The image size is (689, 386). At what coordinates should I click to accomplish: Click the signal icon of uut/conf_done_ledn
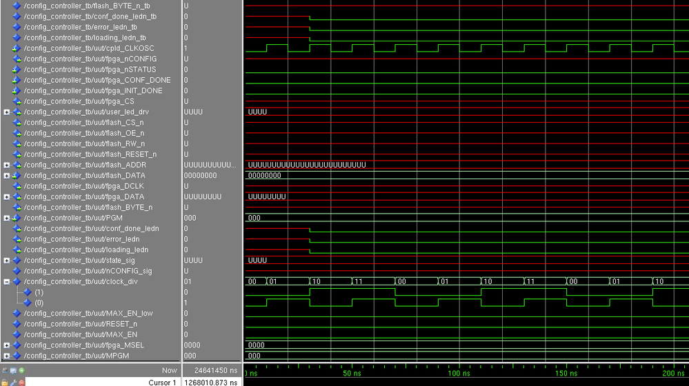click(17, 228)
